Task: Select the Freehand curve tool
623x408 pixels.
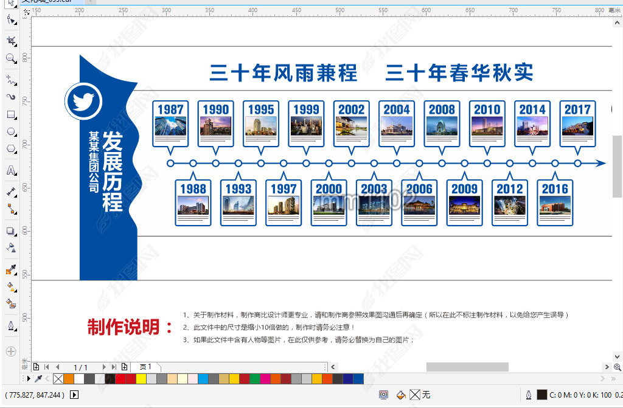Action: pyautogui.click(x=11, y=80)
